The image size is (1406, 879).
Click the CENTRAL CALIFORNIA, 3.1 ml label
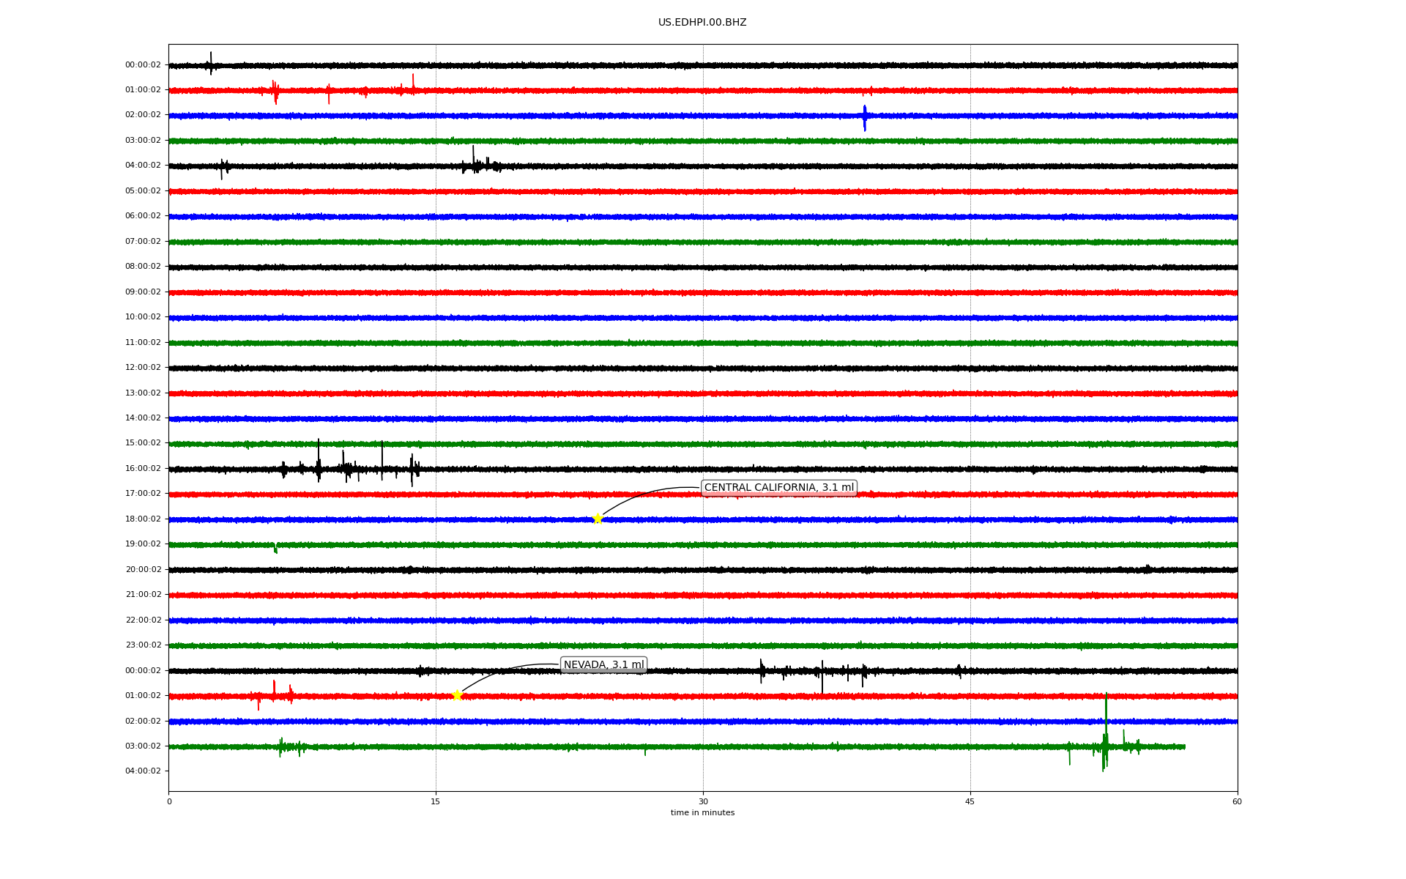point(778,488)
